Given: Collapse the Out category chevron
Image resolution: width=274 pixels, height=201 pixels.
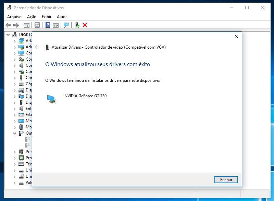Looking at the screenshot, I should [14, 134].
